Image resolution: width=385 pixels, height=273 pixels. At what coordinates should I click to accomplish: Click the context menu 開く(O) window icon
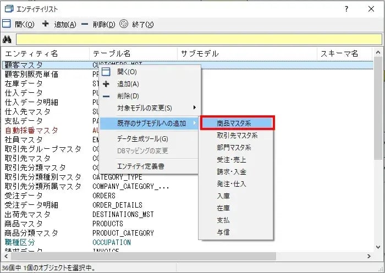[106, 72]
